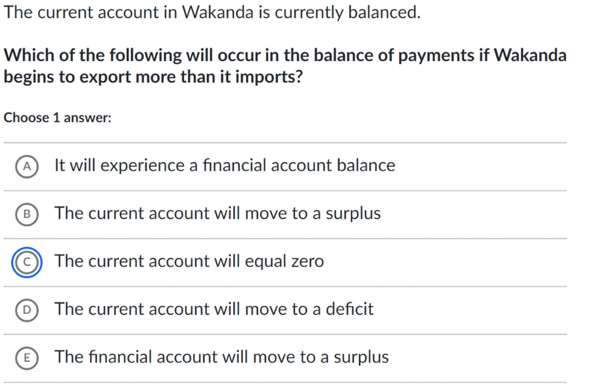Click the "Choose 1 answer:" label
Screen dimensions: 601x390
click(x=58, y=118)
